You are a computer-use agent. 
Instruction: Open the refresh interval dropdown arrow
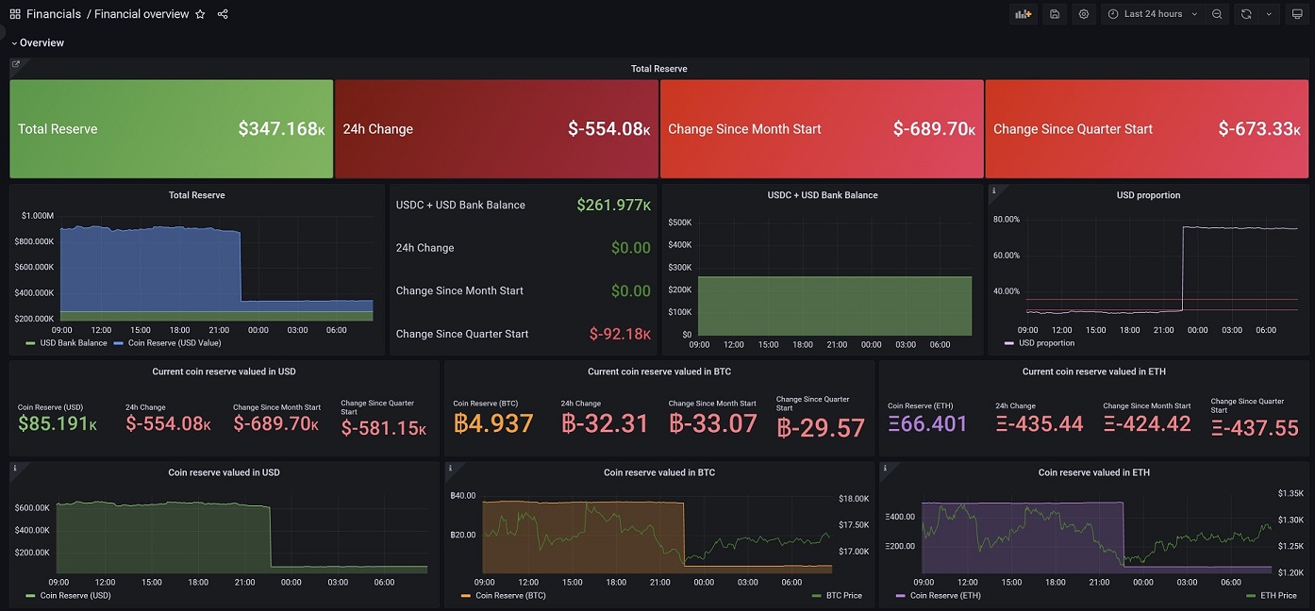pos(1269,14)
